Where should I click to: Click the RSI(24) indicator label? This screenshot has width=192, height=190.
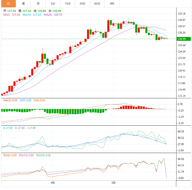[43, 155]
